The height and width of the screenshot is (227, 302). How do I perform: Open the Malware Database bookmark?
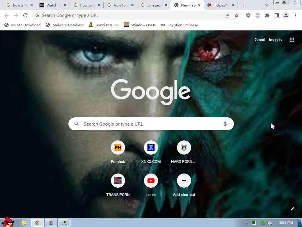coord(65,25)
